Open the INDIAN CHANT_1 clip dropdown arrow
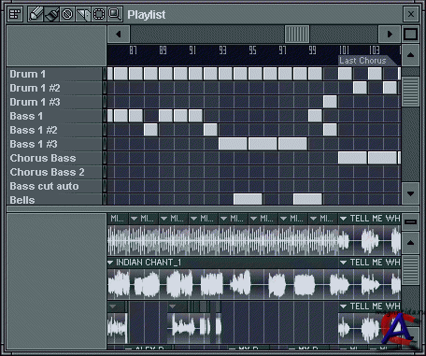Screen dimensions: 426x356 pyautogui.click(x=110, y=263)
